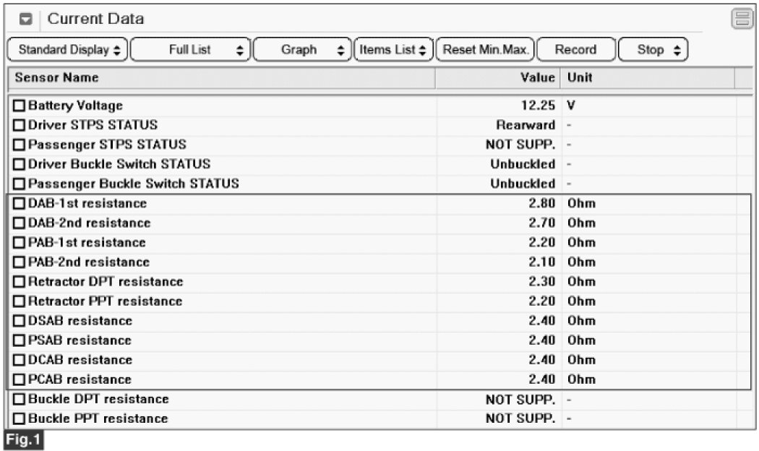
Task: Tick the DAB-1st resistance checkbox
Action: click(x=19, y=204)
